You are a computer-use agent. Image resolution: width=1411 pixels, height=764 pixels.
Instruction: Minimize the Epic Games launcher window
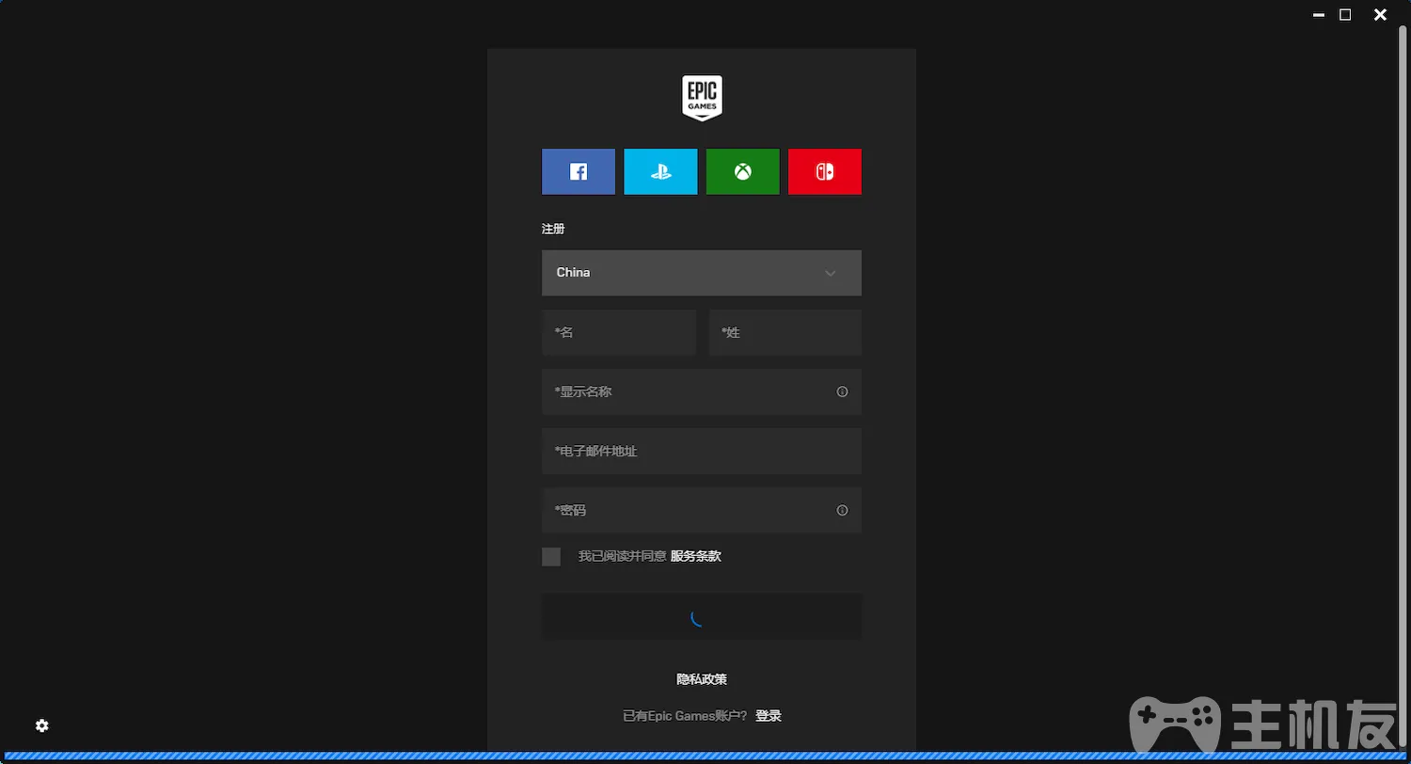[1319, 14]
